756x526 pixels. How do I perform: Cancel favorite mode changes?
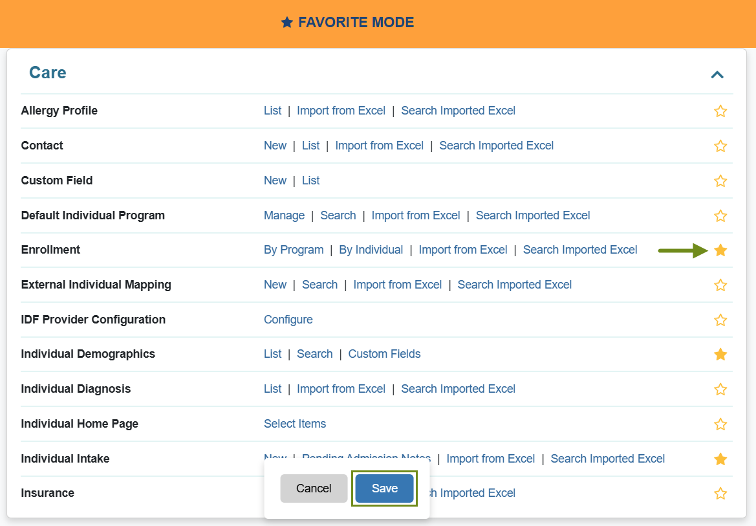click(x=314, y=488)
